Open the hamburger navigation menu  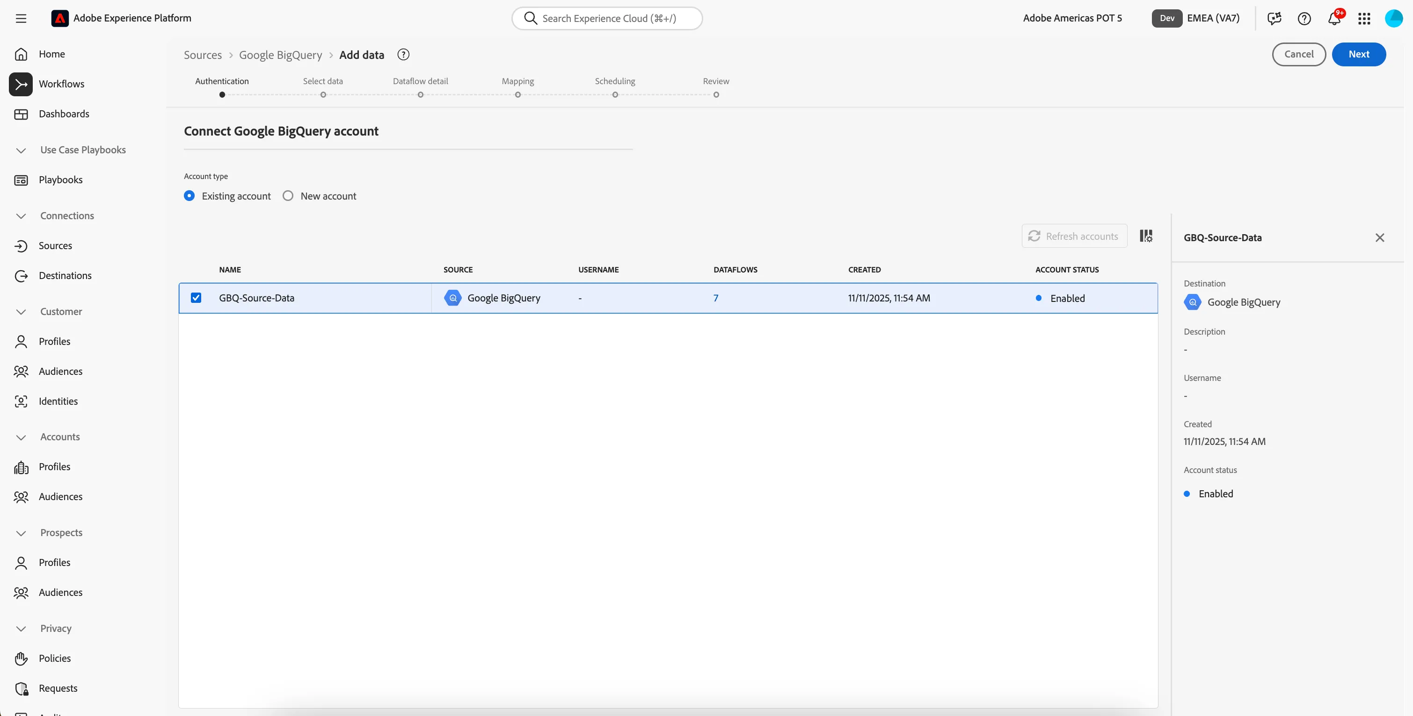click(21, 18)
